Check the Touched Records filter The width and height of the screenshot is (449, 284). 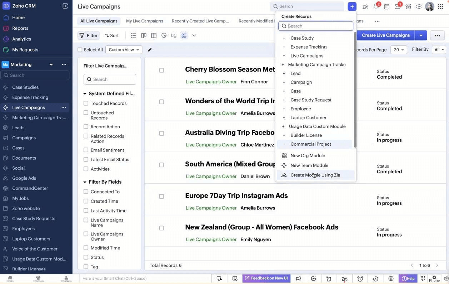click(86, 103)
